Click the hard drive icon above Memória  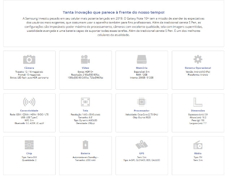coord(141,59)
